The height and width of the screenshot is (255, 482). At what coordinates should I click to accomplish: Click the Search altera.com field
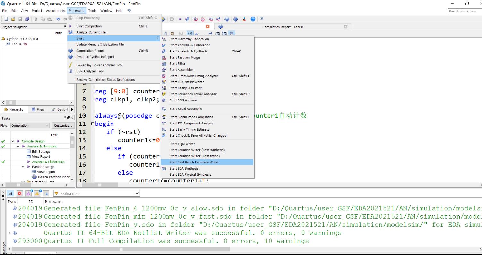coord(465,11)
